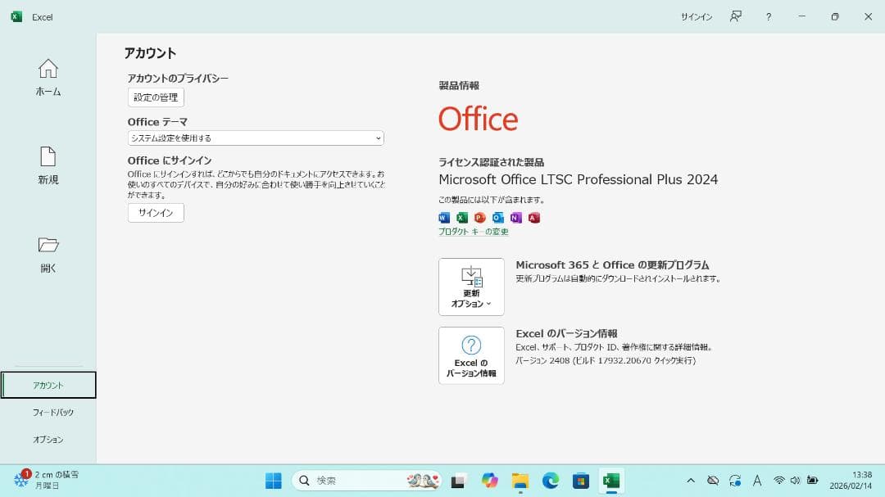Select the Excel icon under included products
The width and height of the screenshot is (885, 497).
pyautogui.click(x=461, y=217)
